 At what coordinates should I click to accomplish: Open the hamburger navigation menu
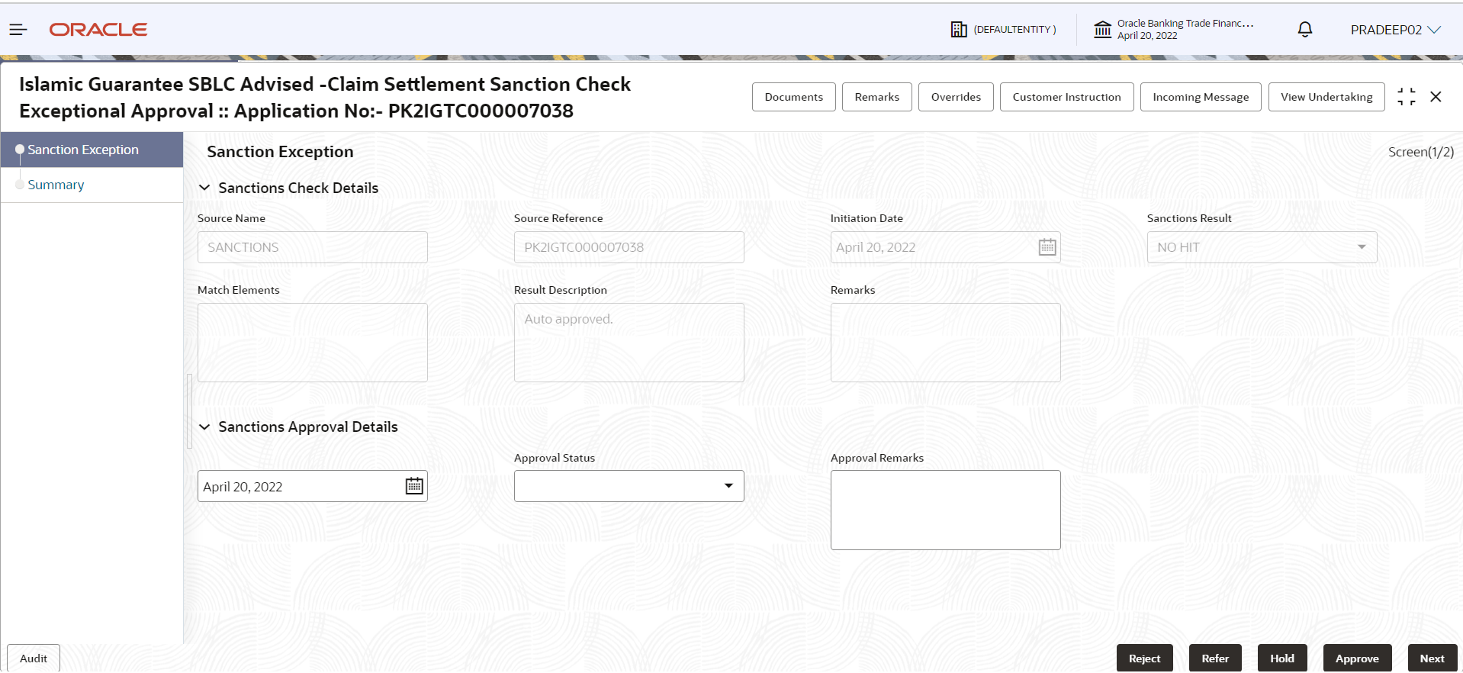point(18,30)
